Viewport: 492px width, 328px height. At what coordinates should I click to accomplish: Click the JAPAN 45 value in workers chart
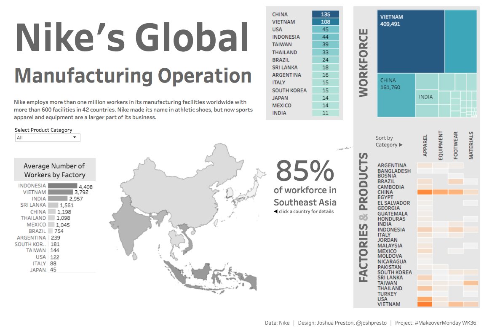pyautogui.click(x=53, y=269)
